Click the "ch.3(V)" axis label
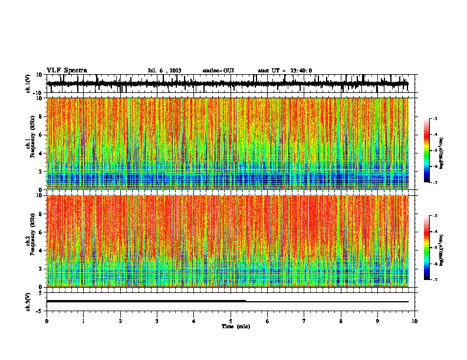The image size is (467, 360). click(28, 302)
